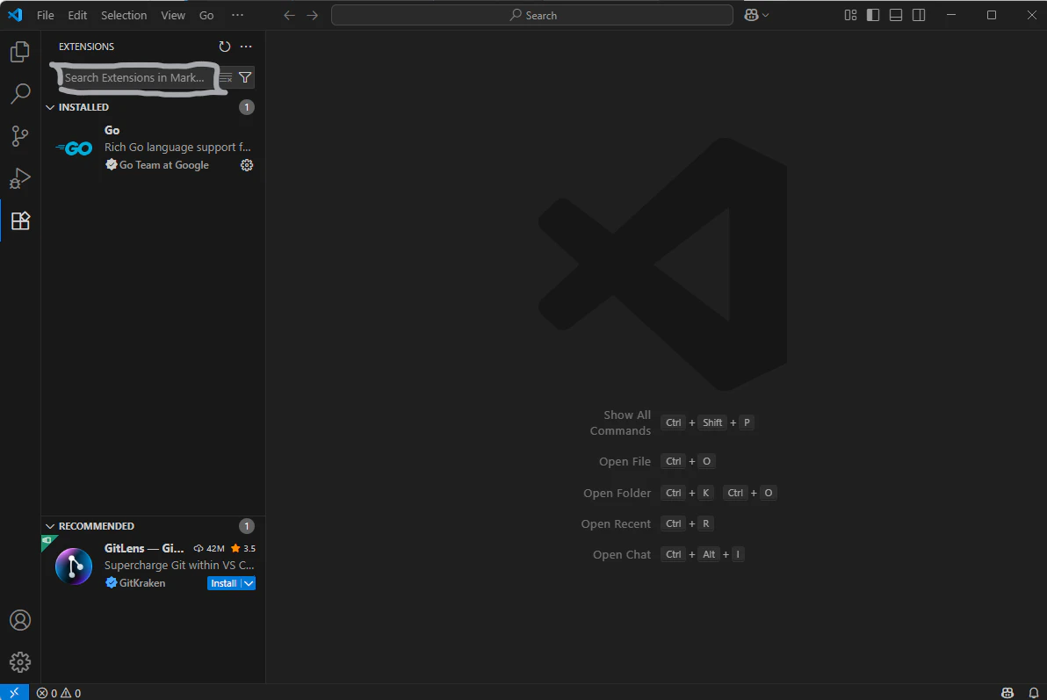Open Views and More Actions in Extensions
The image size is (1047, 700).
click(246, 46)
